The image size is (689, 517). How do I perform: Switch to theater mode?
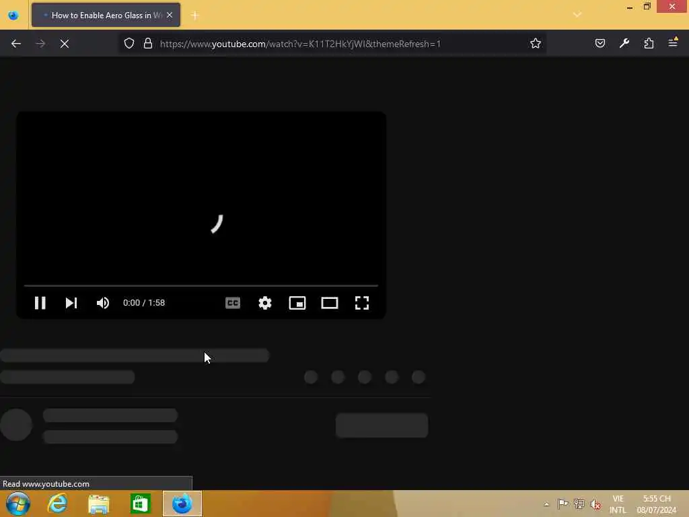[x=330, y=303]
